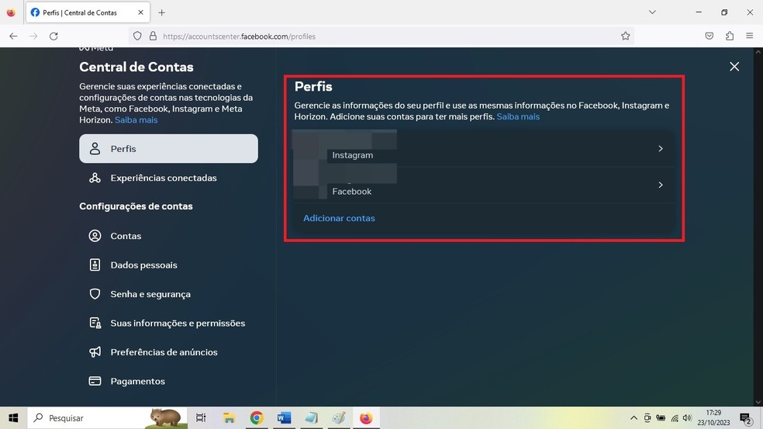Click the URL address bar

[x=382, y=36]
